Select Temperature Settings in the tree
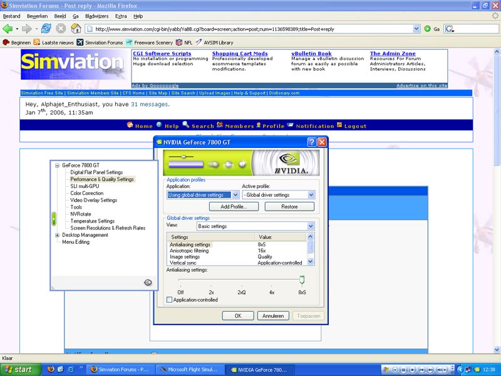Viewport: 501px width, 376px height. tap(92, 221)
